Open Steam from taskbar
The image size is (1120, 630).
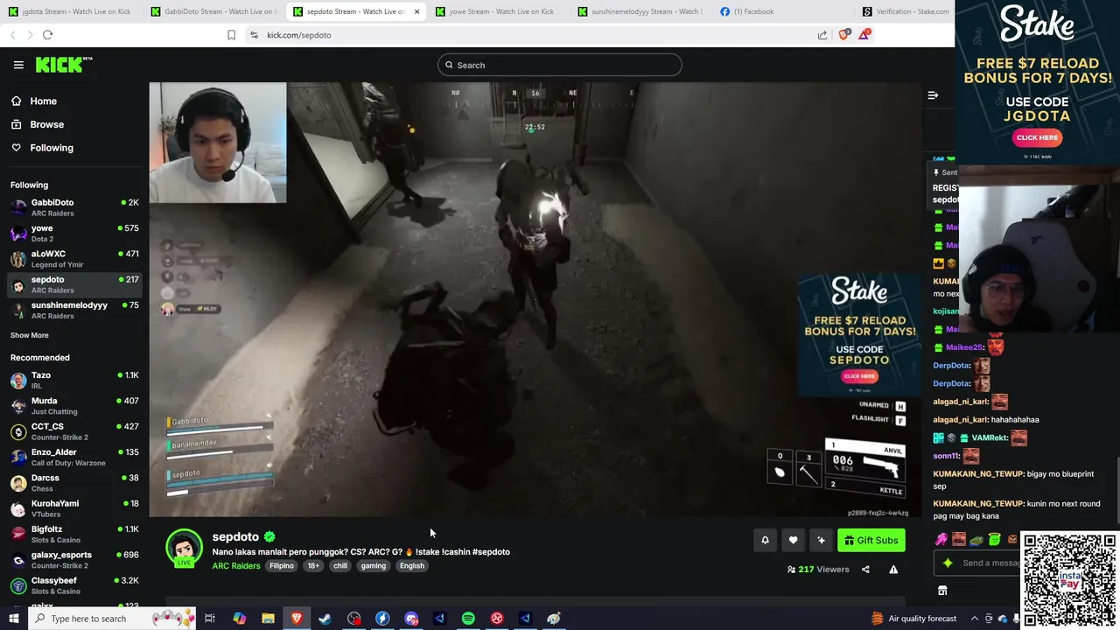(325, 619)
